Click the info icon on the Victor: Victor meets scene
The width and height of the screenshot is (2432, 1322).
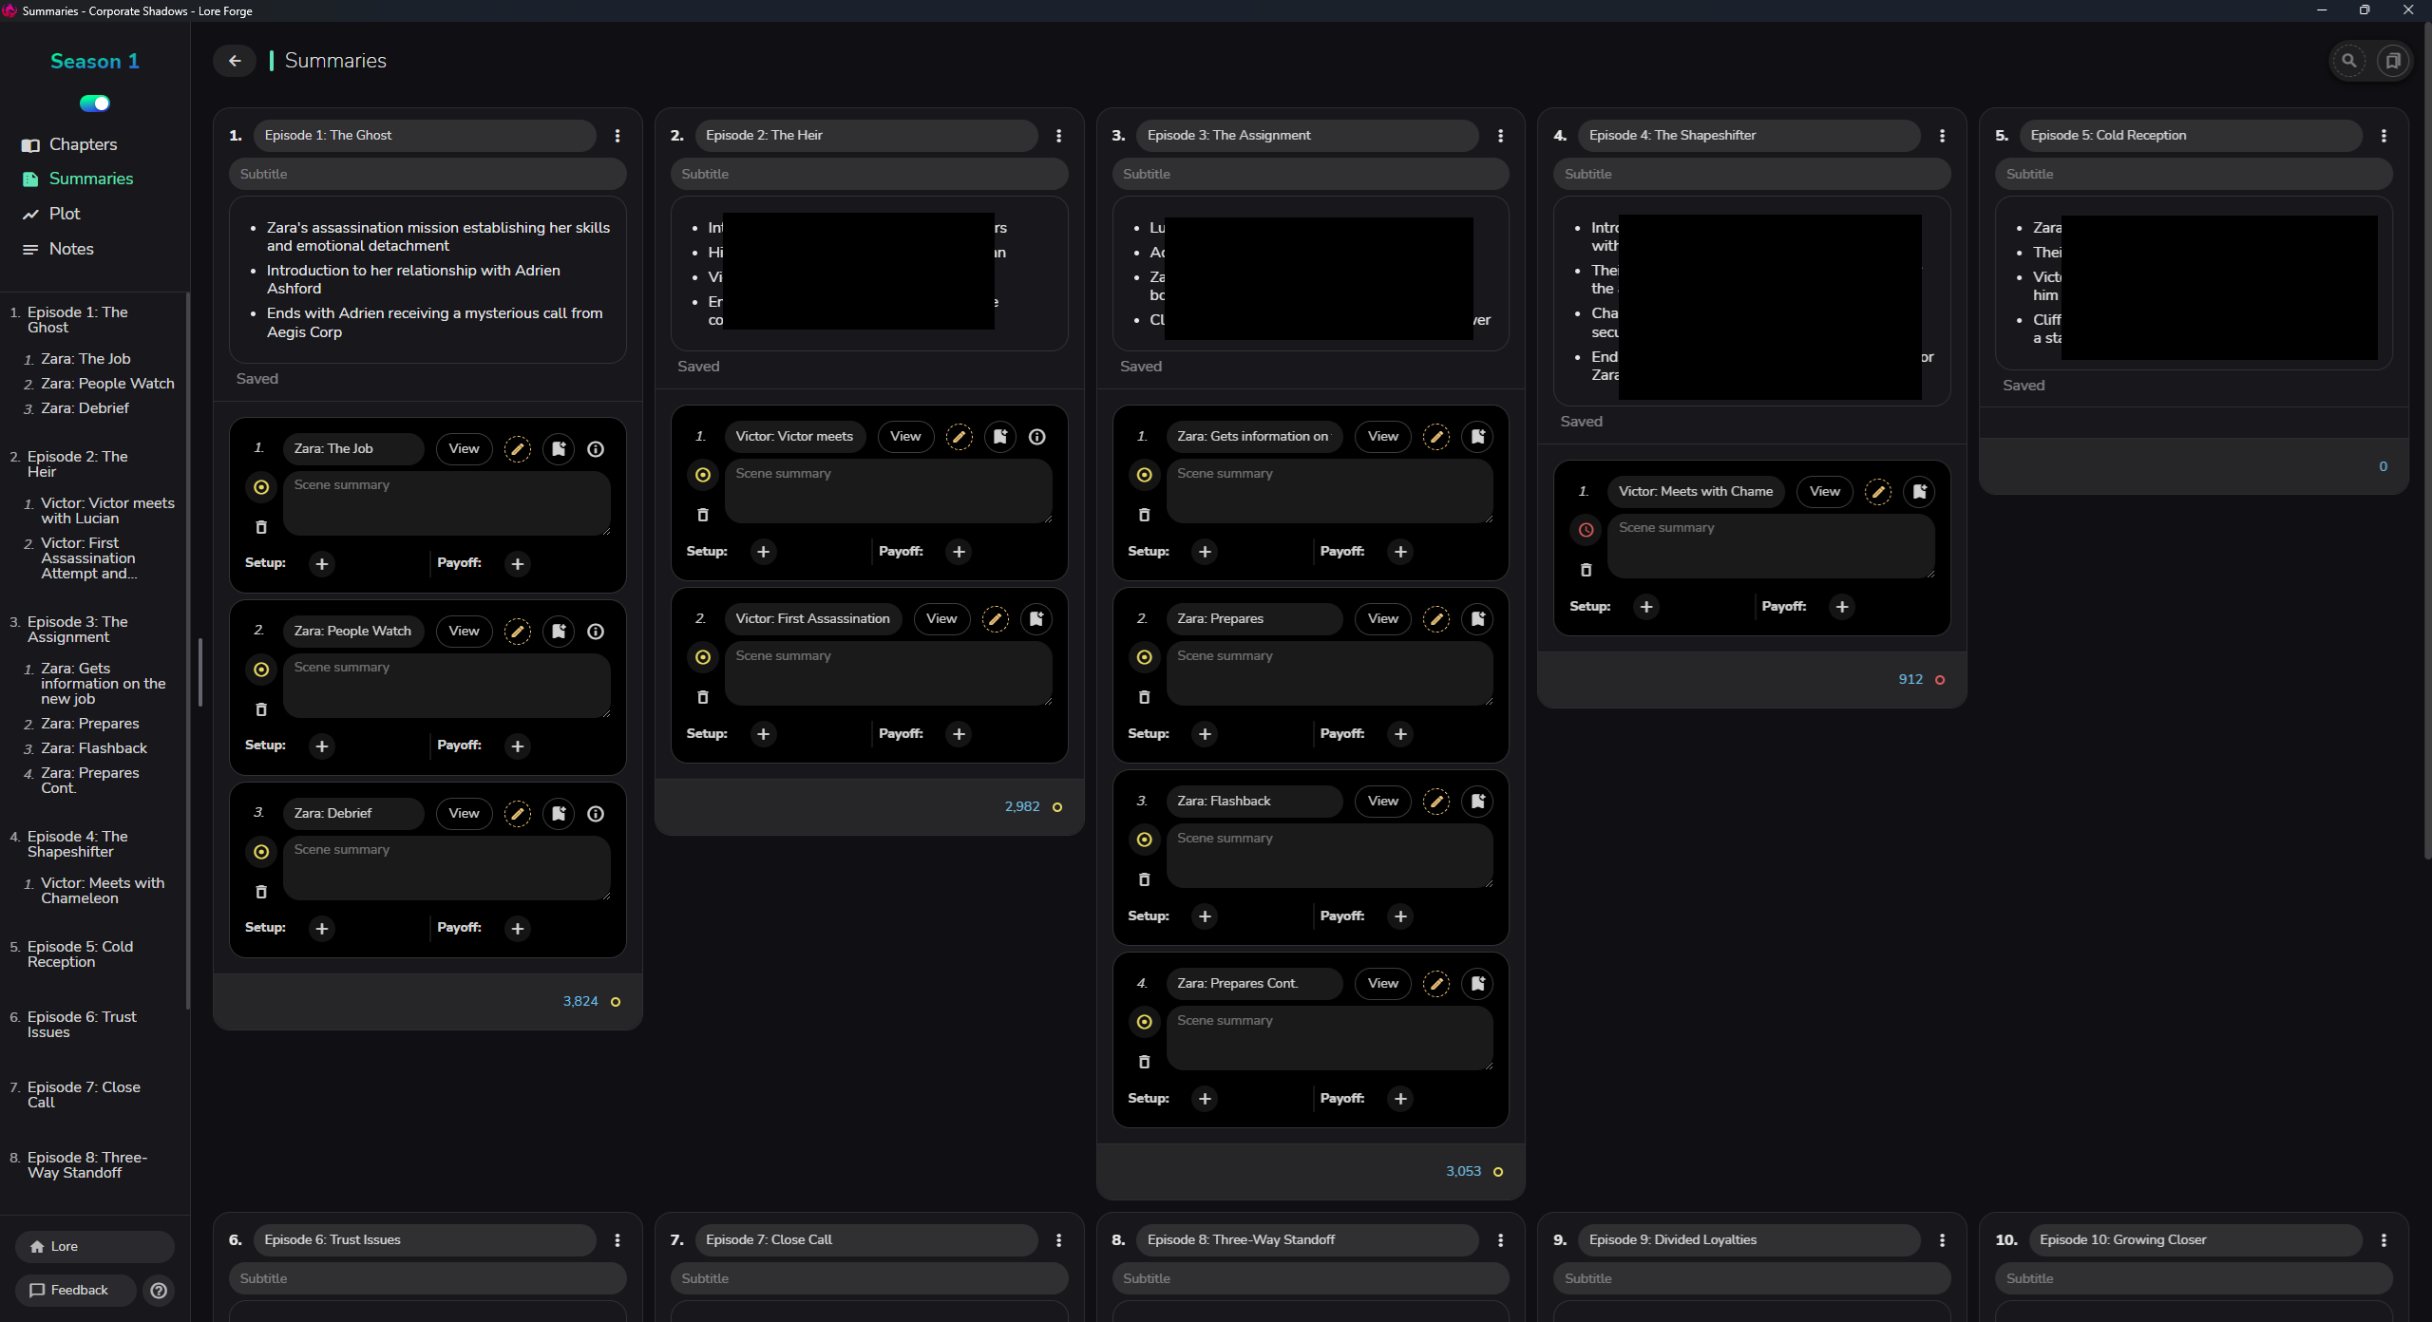click(x=1036, y=437)
